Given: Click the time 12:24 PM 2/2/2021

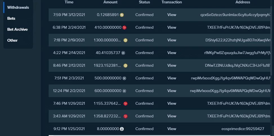Looking at the screenshot, I should tap(69, 91).
